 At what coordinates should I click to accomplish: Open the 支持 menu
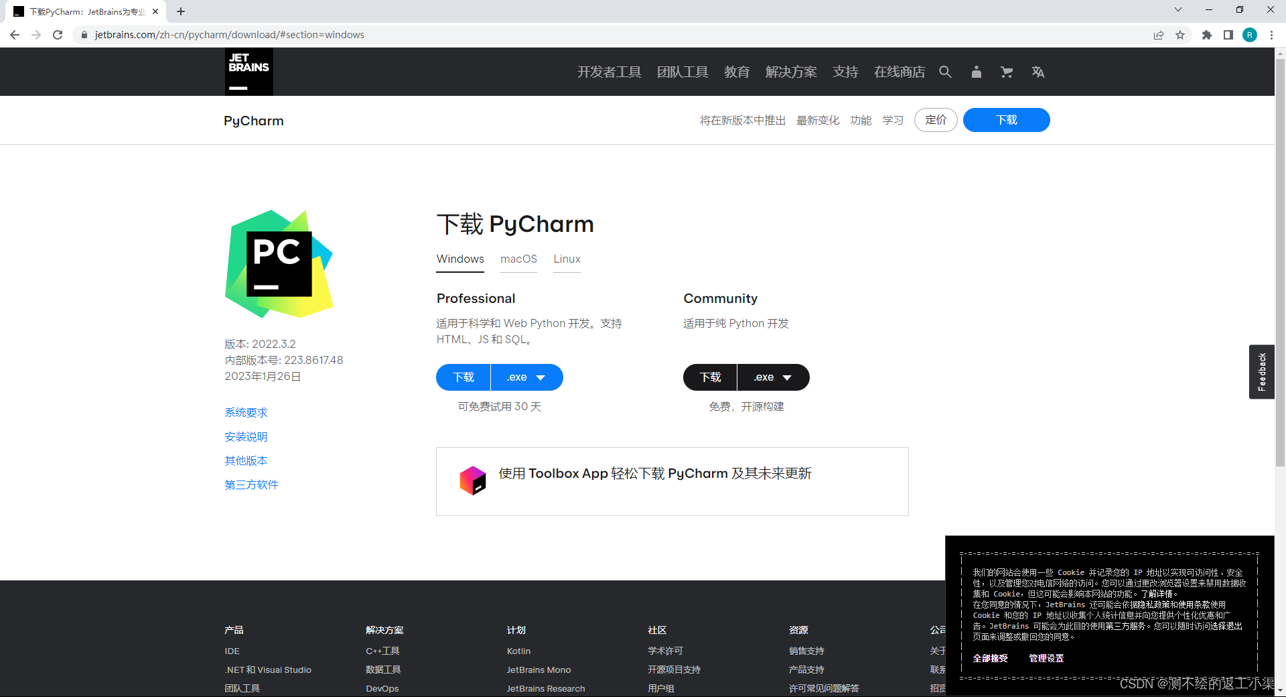(x=845, y=72)
